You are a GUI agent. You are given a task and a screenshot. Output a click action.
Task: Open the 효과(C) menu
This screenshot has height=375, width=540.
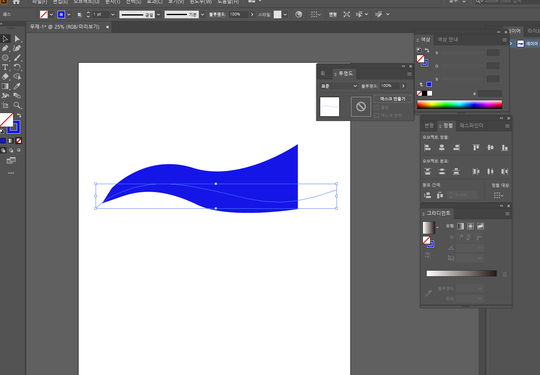tap(155, 2)
